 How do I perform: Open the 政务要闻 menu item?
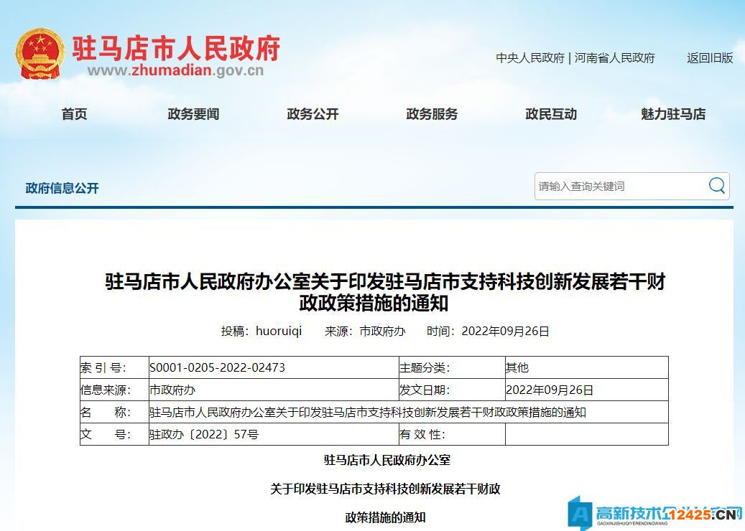[193, 114]
